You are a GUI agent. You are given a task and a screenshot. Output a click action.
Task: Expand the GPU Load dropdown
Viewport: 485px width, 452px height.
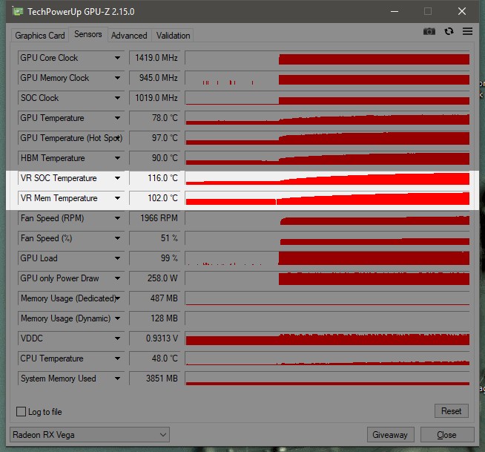pyautogui.click(x=117, y=258)
